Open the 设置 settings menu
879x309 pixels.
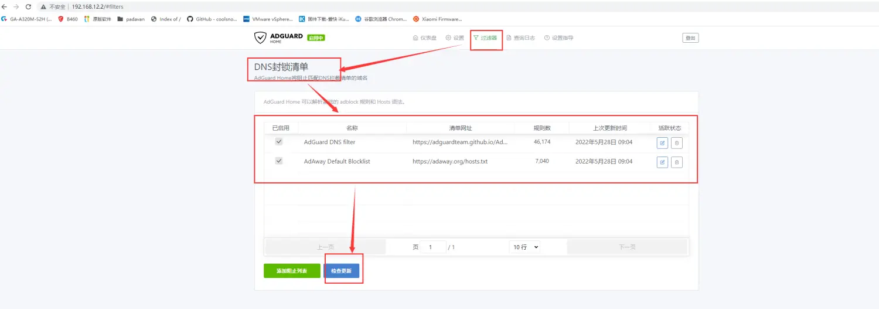[455, 38]
